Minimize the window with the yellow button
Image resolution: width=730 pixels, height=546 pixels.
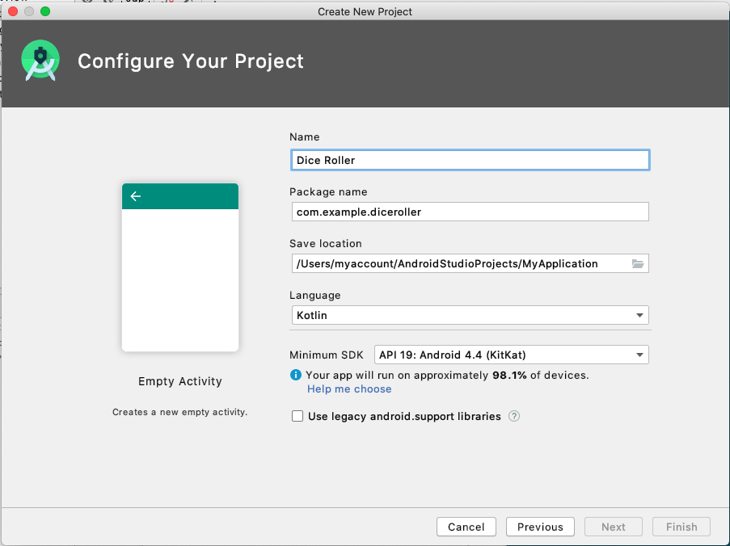[29, 11]
